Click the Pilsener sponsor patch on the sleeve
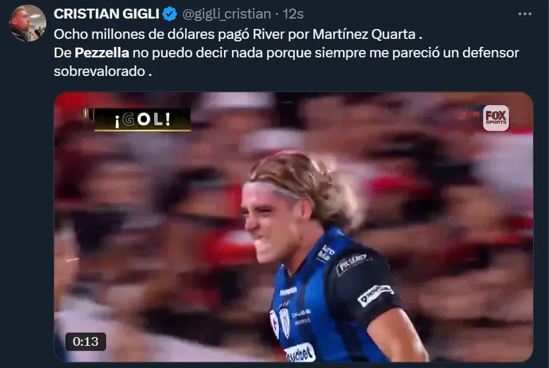549x368 pixels. [x=352, y=264]
